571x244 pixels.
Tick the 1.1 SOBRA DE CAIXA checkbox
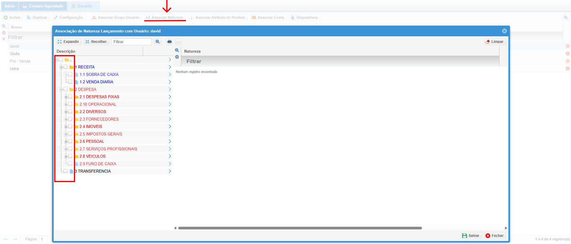(x=70, y=74)
